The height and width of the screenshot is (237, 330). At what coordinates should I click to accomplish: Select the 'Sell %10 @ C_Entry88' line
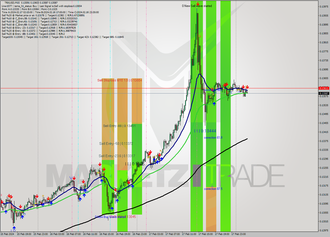(39, 24)
